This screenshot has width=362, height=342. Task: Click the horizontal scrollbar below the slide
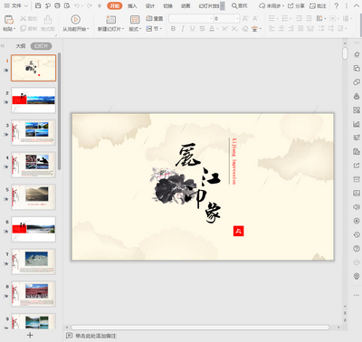(x=200, y=328)
